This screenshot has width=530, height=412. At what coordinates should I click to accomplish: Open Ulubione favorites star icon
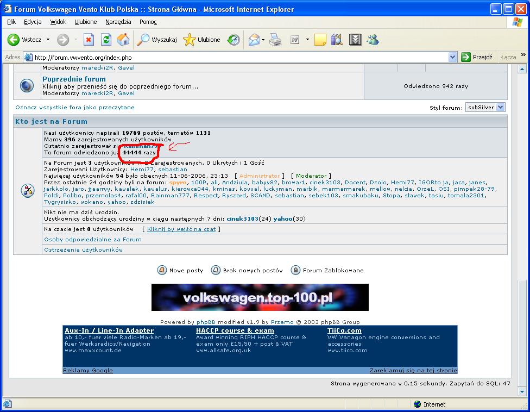pos(190,40)
